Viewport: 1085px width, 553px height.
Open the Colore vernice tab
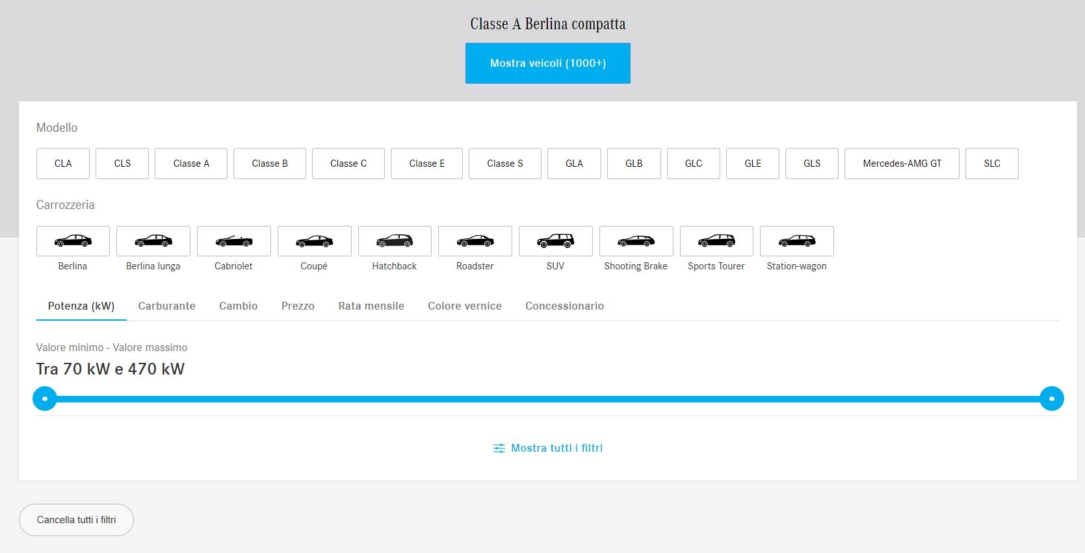coord(464,306)
